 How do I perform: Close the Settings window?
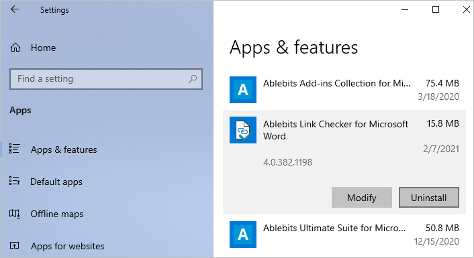[467, 9]
